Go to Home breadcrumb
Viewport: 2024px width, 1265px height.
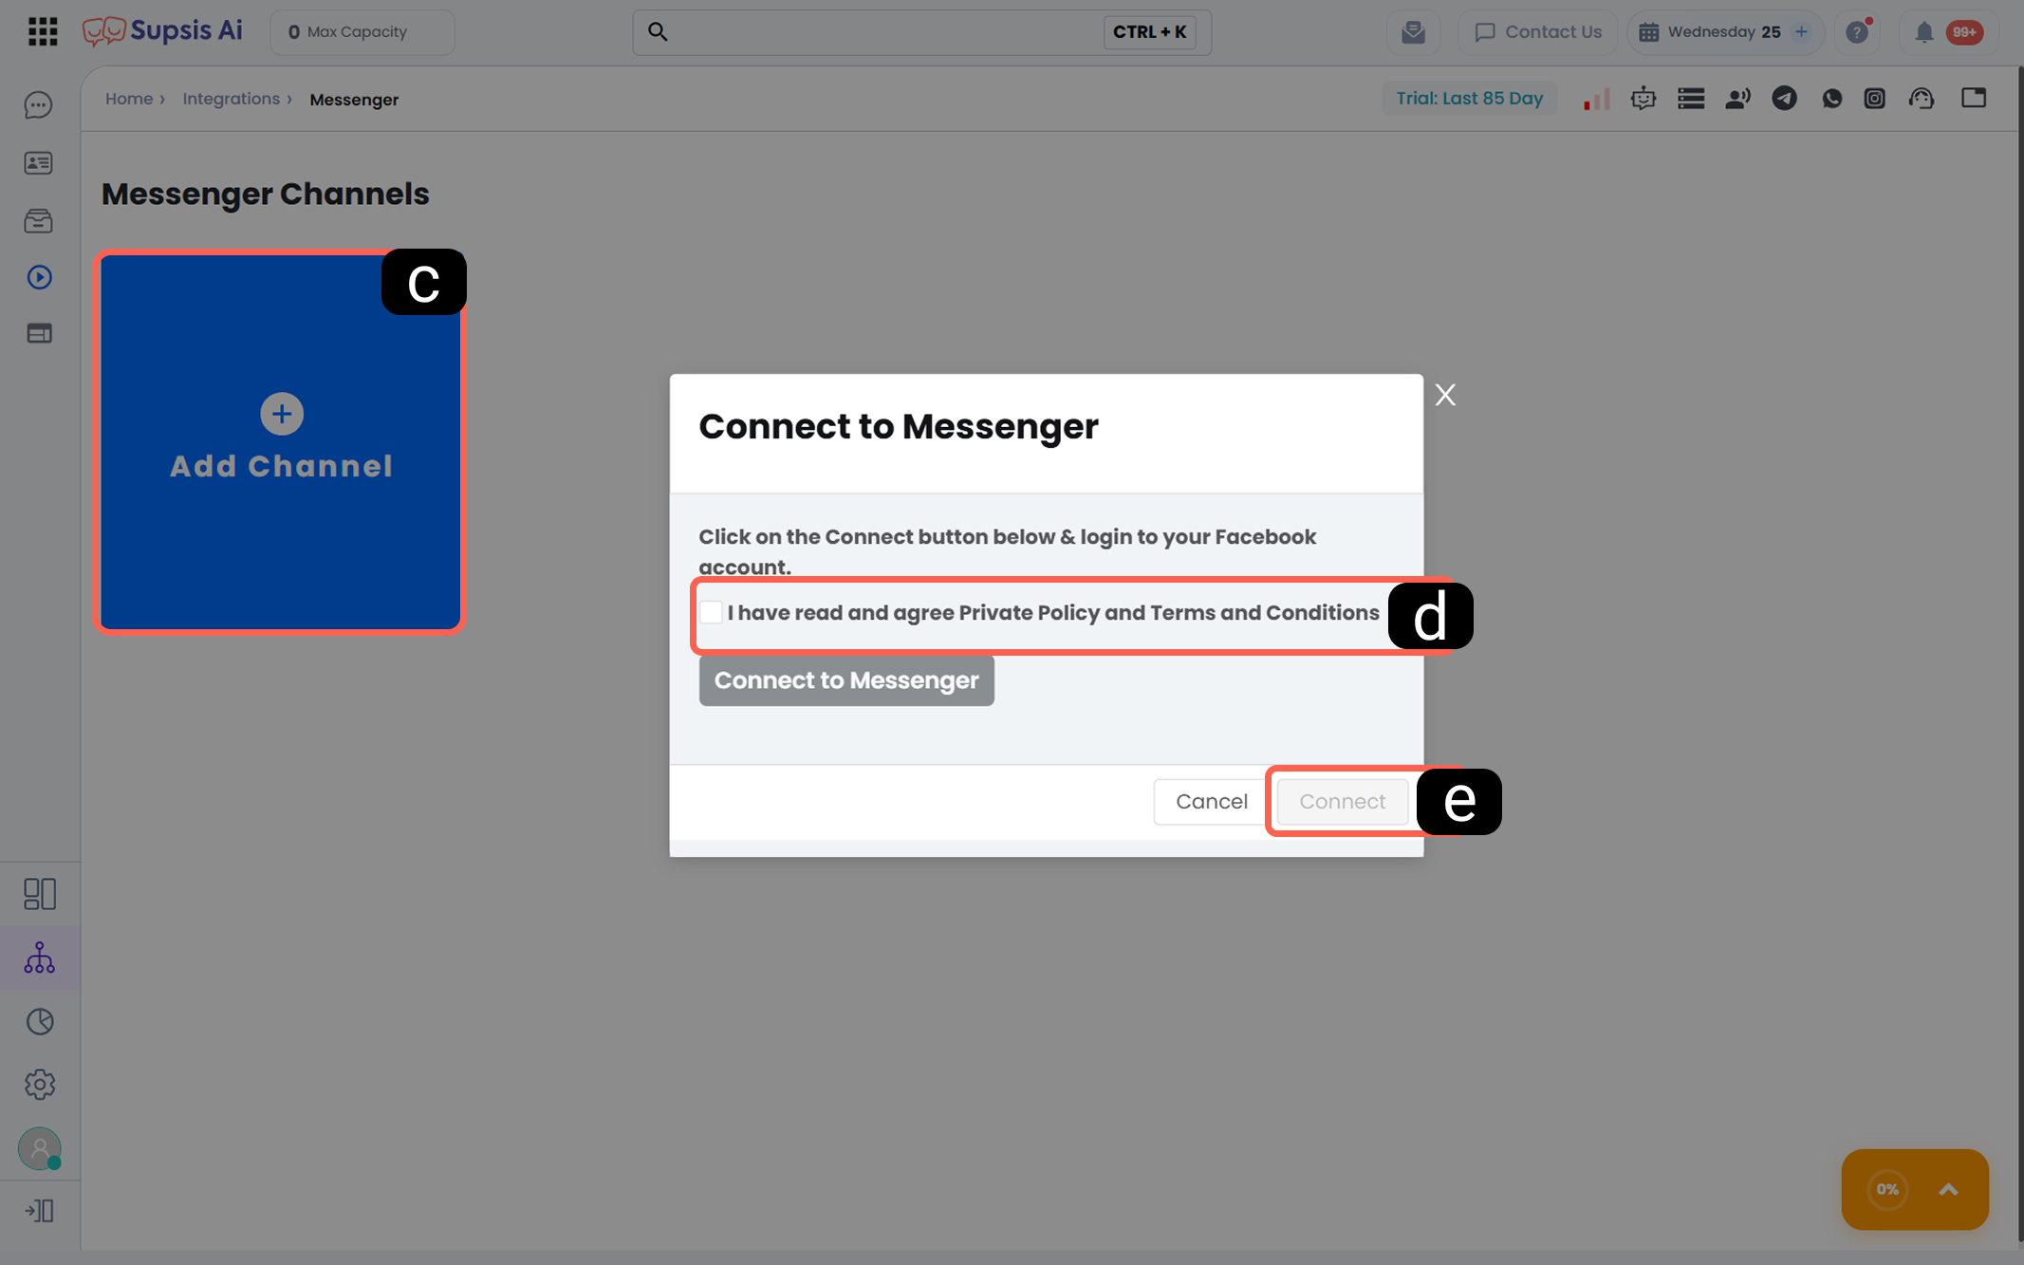click(x=129, y=99)
